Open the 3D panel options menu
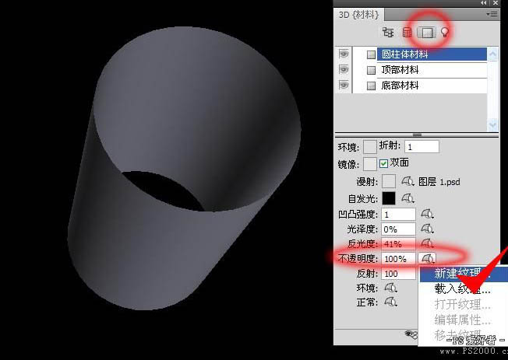The height and width of the screenshot is (360, 508). [492, 14]
